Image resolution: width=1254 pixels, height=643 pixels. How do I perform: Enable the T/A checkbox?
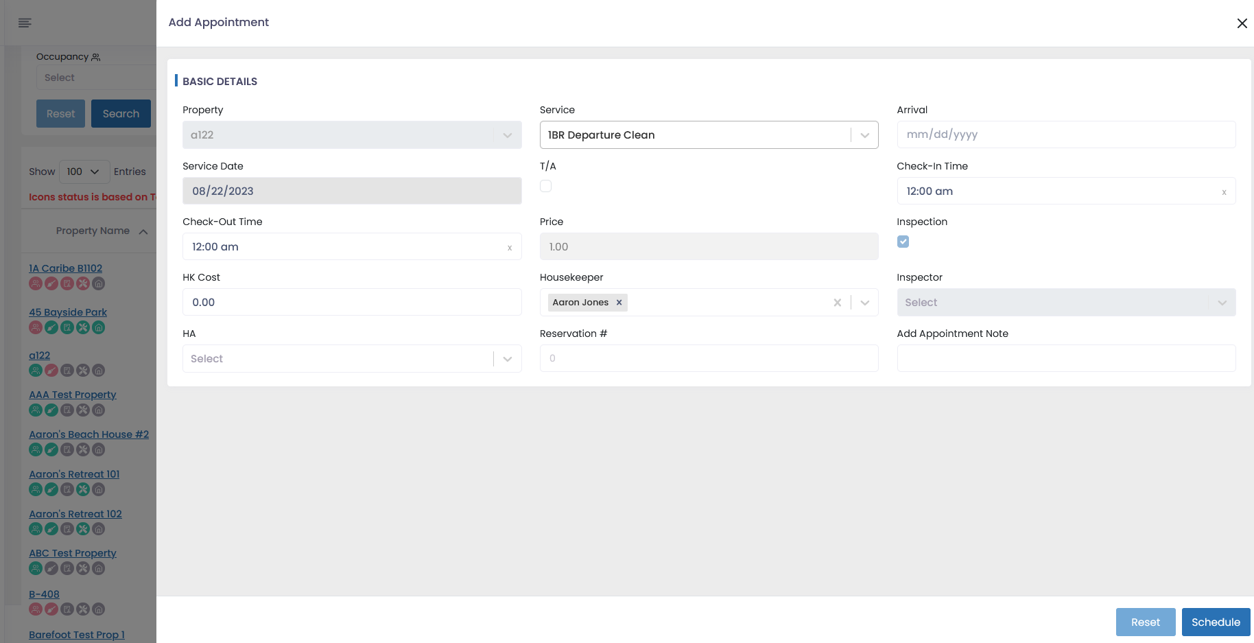coord(545,186)
